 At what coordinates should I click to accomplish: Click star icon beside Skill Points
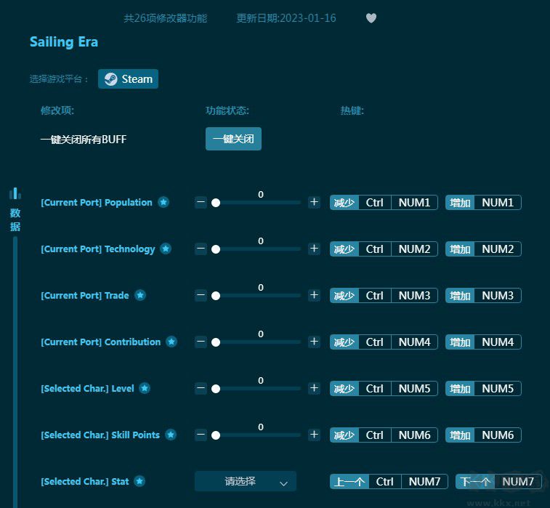pyautogui.click(x=171, y=435)
